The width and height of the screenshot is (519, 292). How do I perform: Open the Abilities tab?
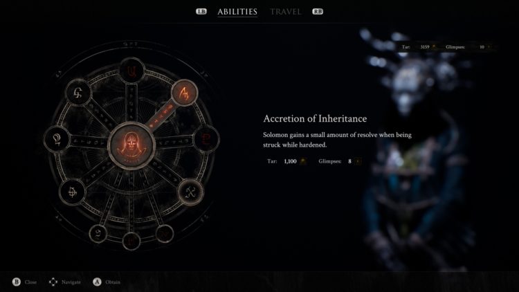237,12
